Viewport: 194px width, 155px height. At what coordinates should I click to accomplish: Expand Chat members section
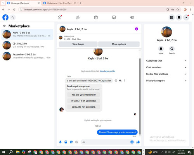point(166,67)
